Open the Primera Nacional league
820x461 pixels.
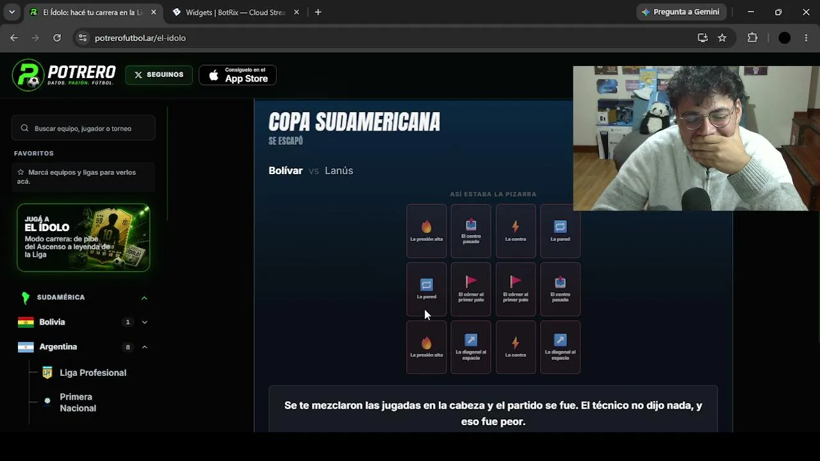click(x=78, y=403)
